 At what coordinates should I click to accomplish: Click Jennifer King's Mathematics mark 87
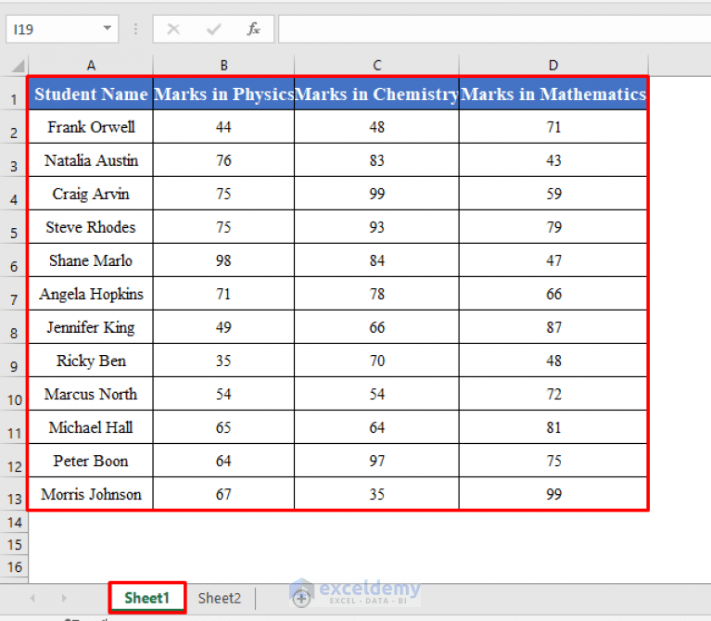553,327
